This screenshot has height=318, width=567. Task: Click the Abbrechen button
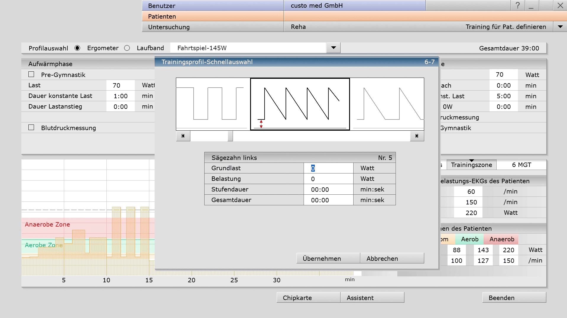point(392,258)
